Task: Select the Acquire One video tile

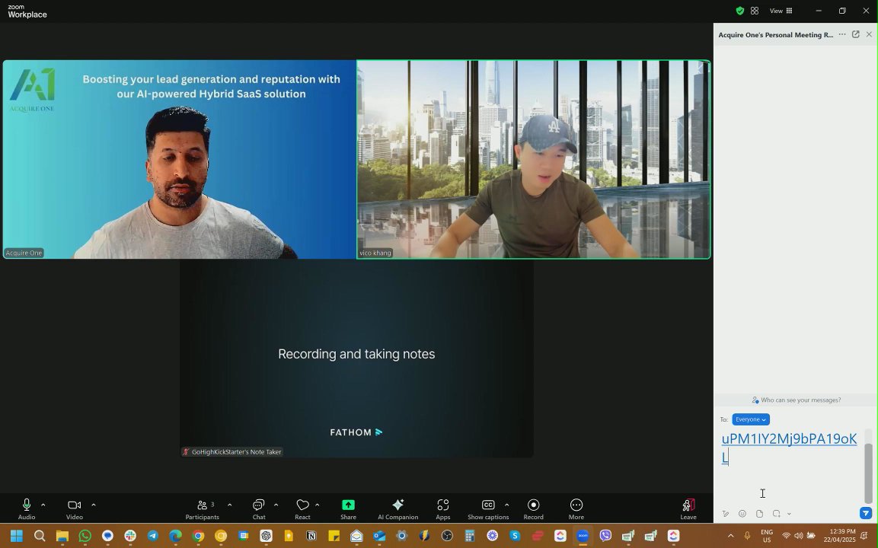Action: [x=179, y=160]
